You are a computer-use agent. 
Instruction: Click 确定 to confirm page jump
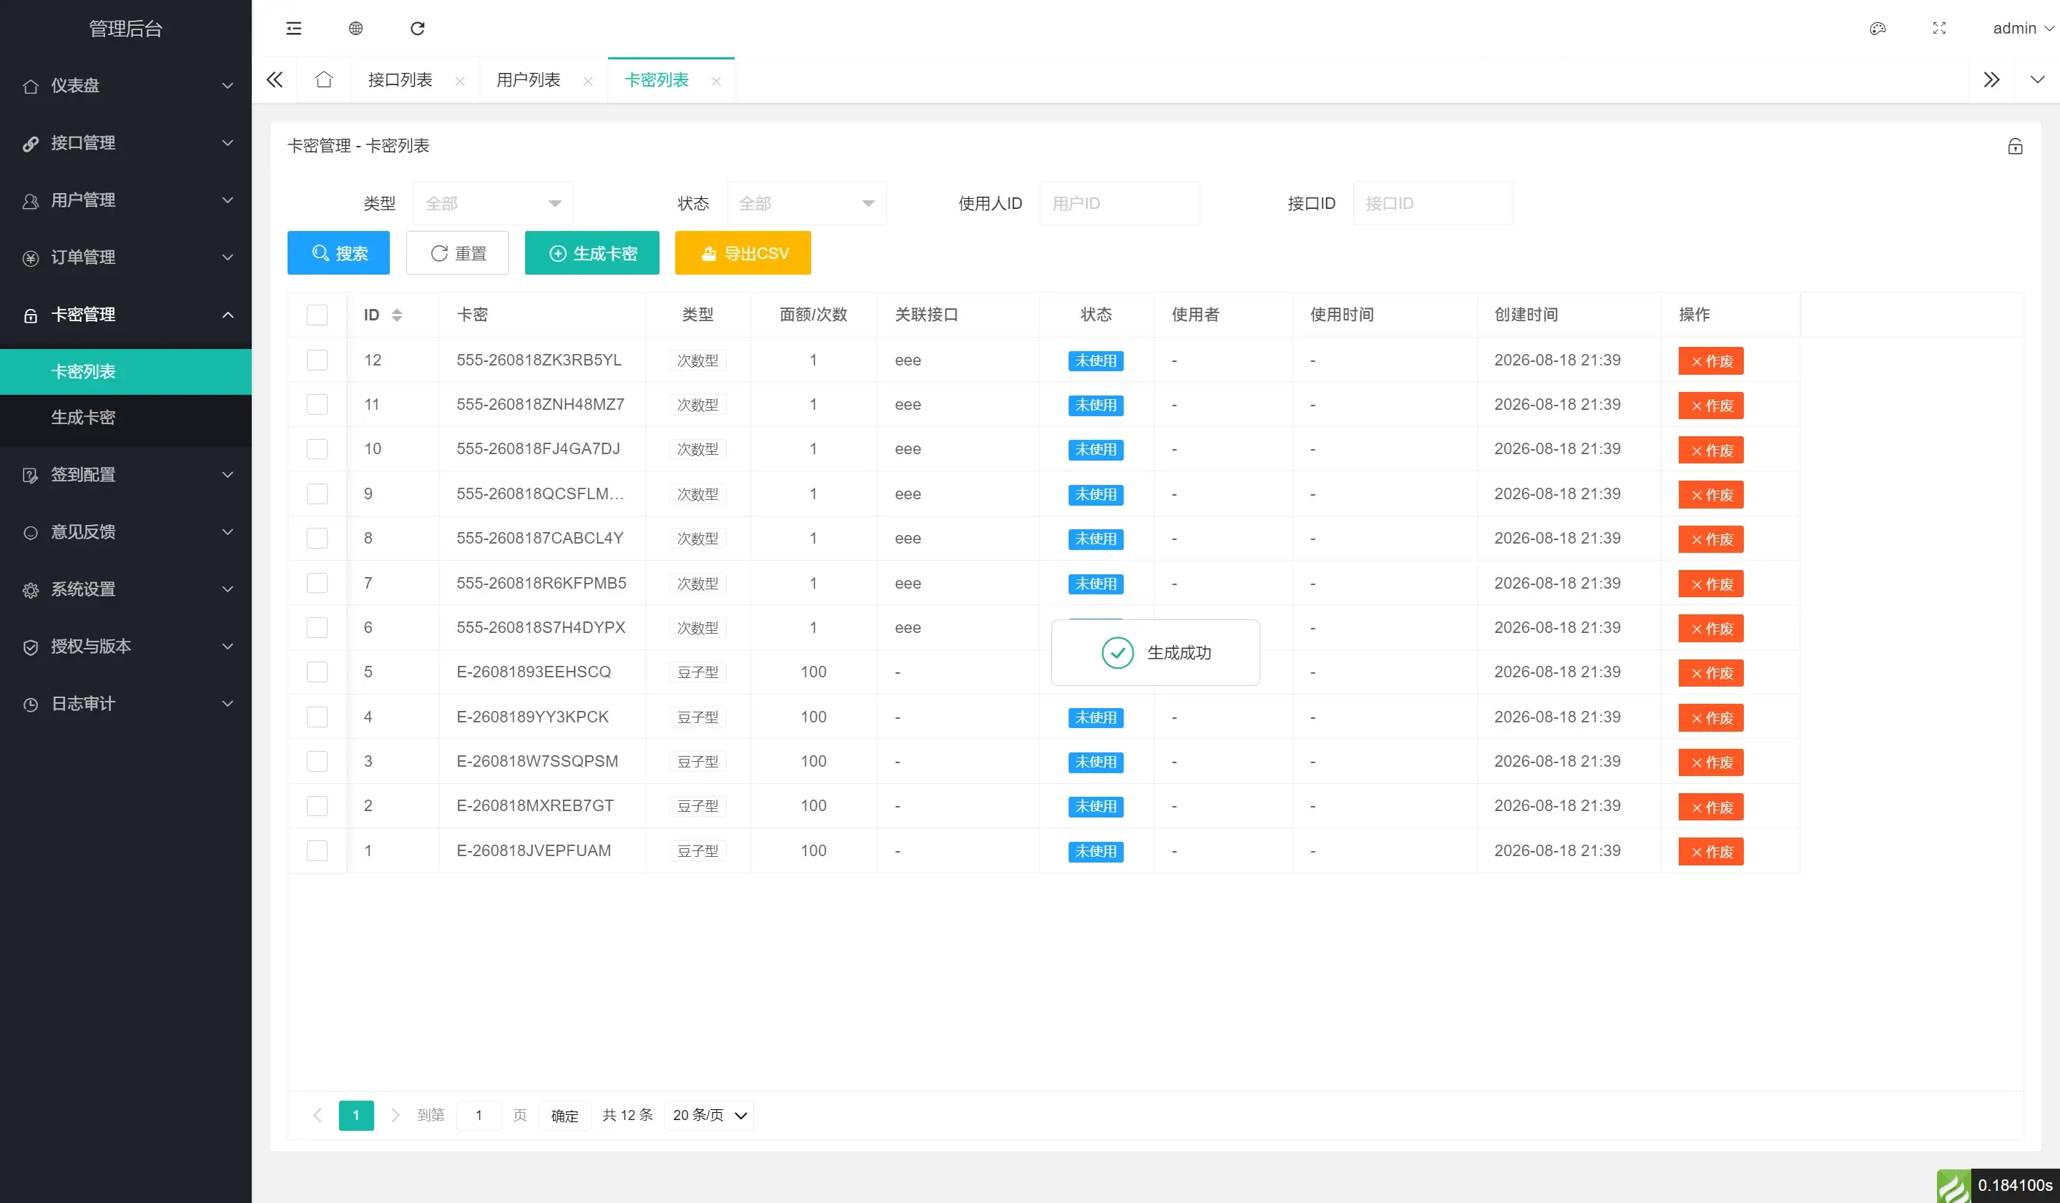point(565,1116)
